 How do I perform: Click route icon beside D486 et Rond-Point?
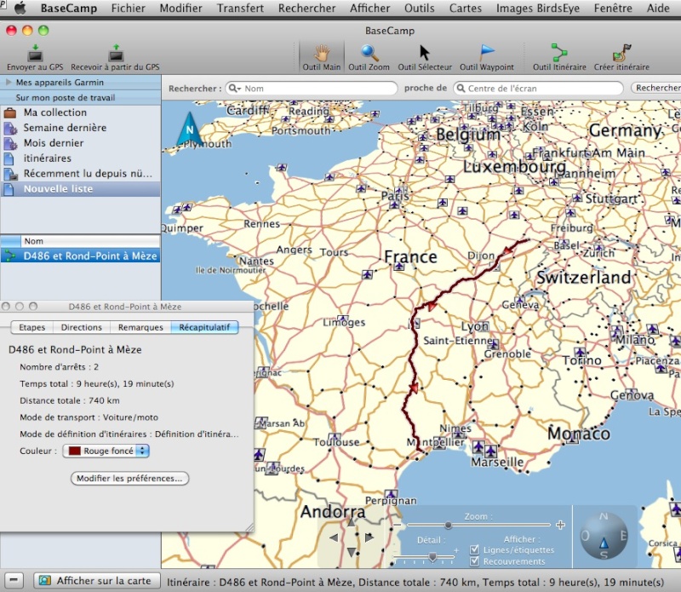9,256
